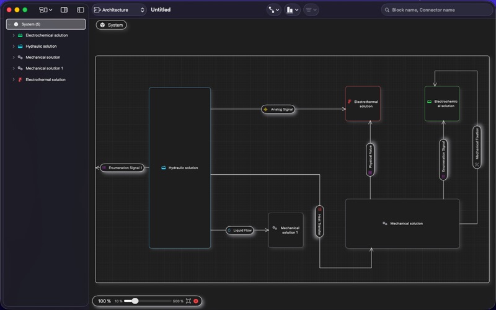Open the block alignment dropdown
Screen dimensions: 496x310
pyautogui.click(x=292, y=10)
